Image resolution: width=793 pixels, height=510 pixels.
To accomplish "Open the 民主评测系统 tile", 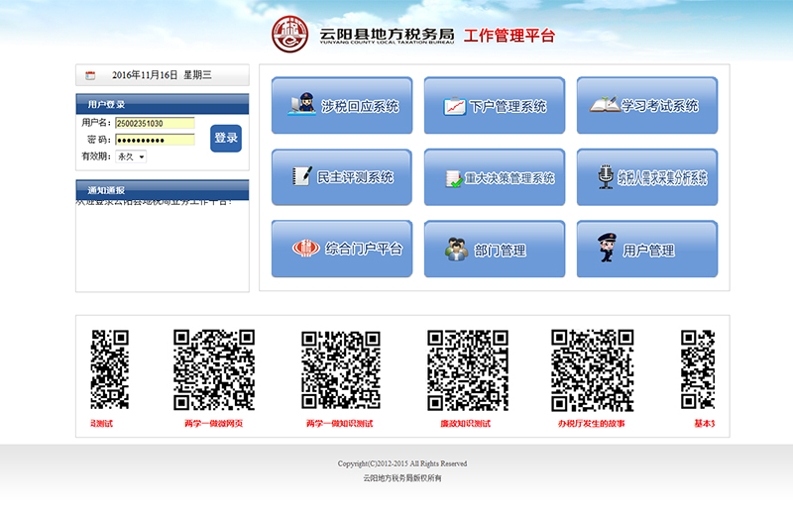I will click(x=342, y=177).
